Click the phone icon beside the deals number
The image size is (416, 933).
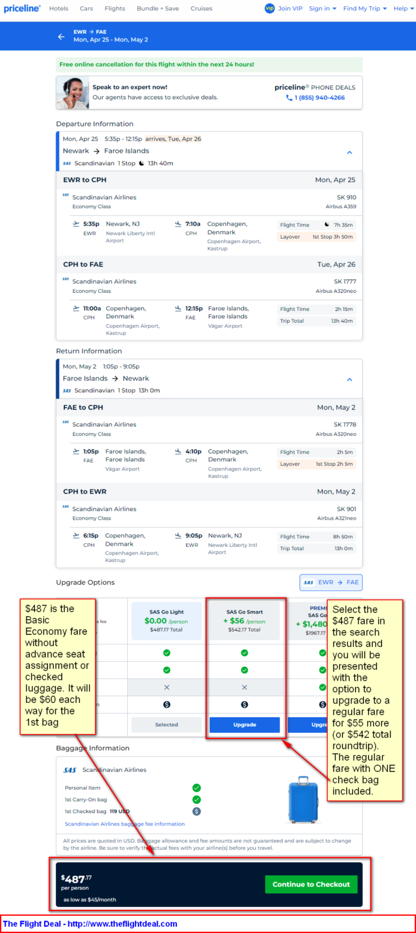click(x=289, y=98)
